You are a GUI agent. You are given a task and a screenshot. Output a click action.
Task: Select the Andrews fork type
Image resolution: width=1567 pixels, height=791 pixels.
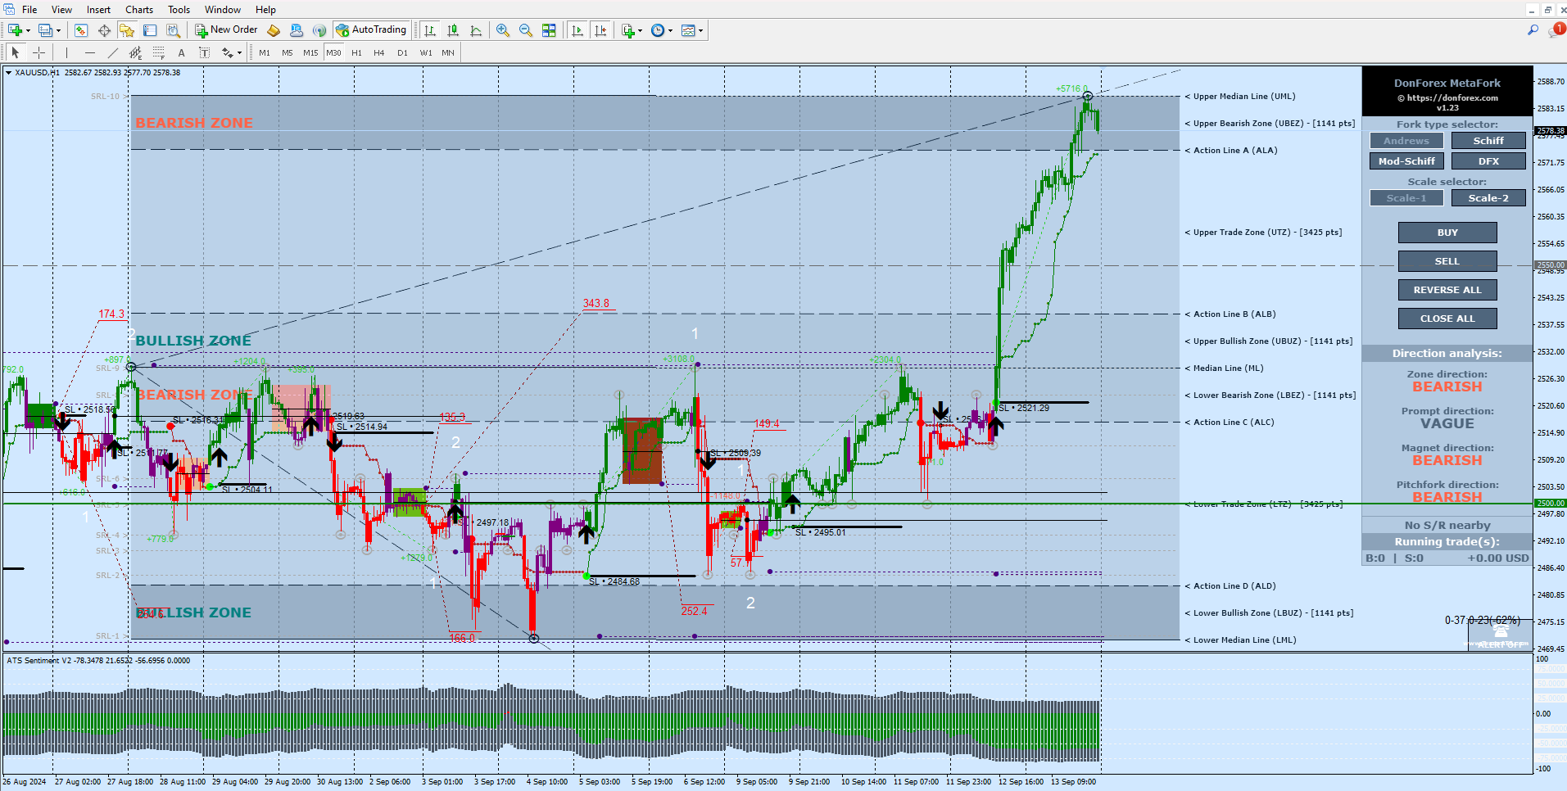[x=1406, y=141]
